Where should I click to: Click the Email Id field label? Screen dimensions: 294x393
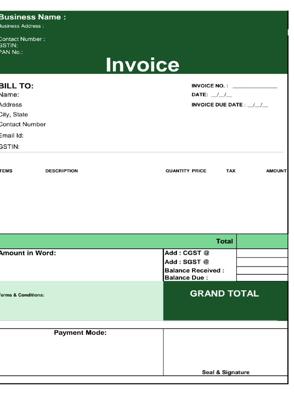[11, 135]
